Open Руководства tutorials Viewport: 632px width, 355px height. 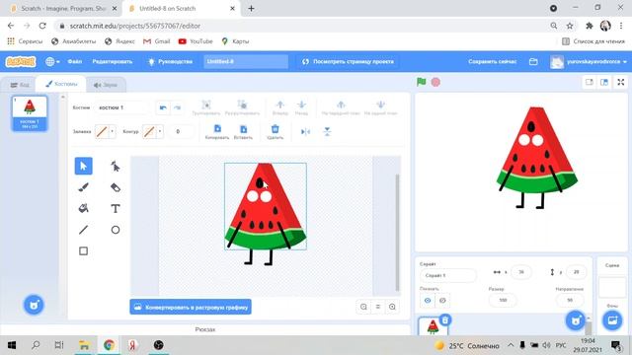point(170,61)
